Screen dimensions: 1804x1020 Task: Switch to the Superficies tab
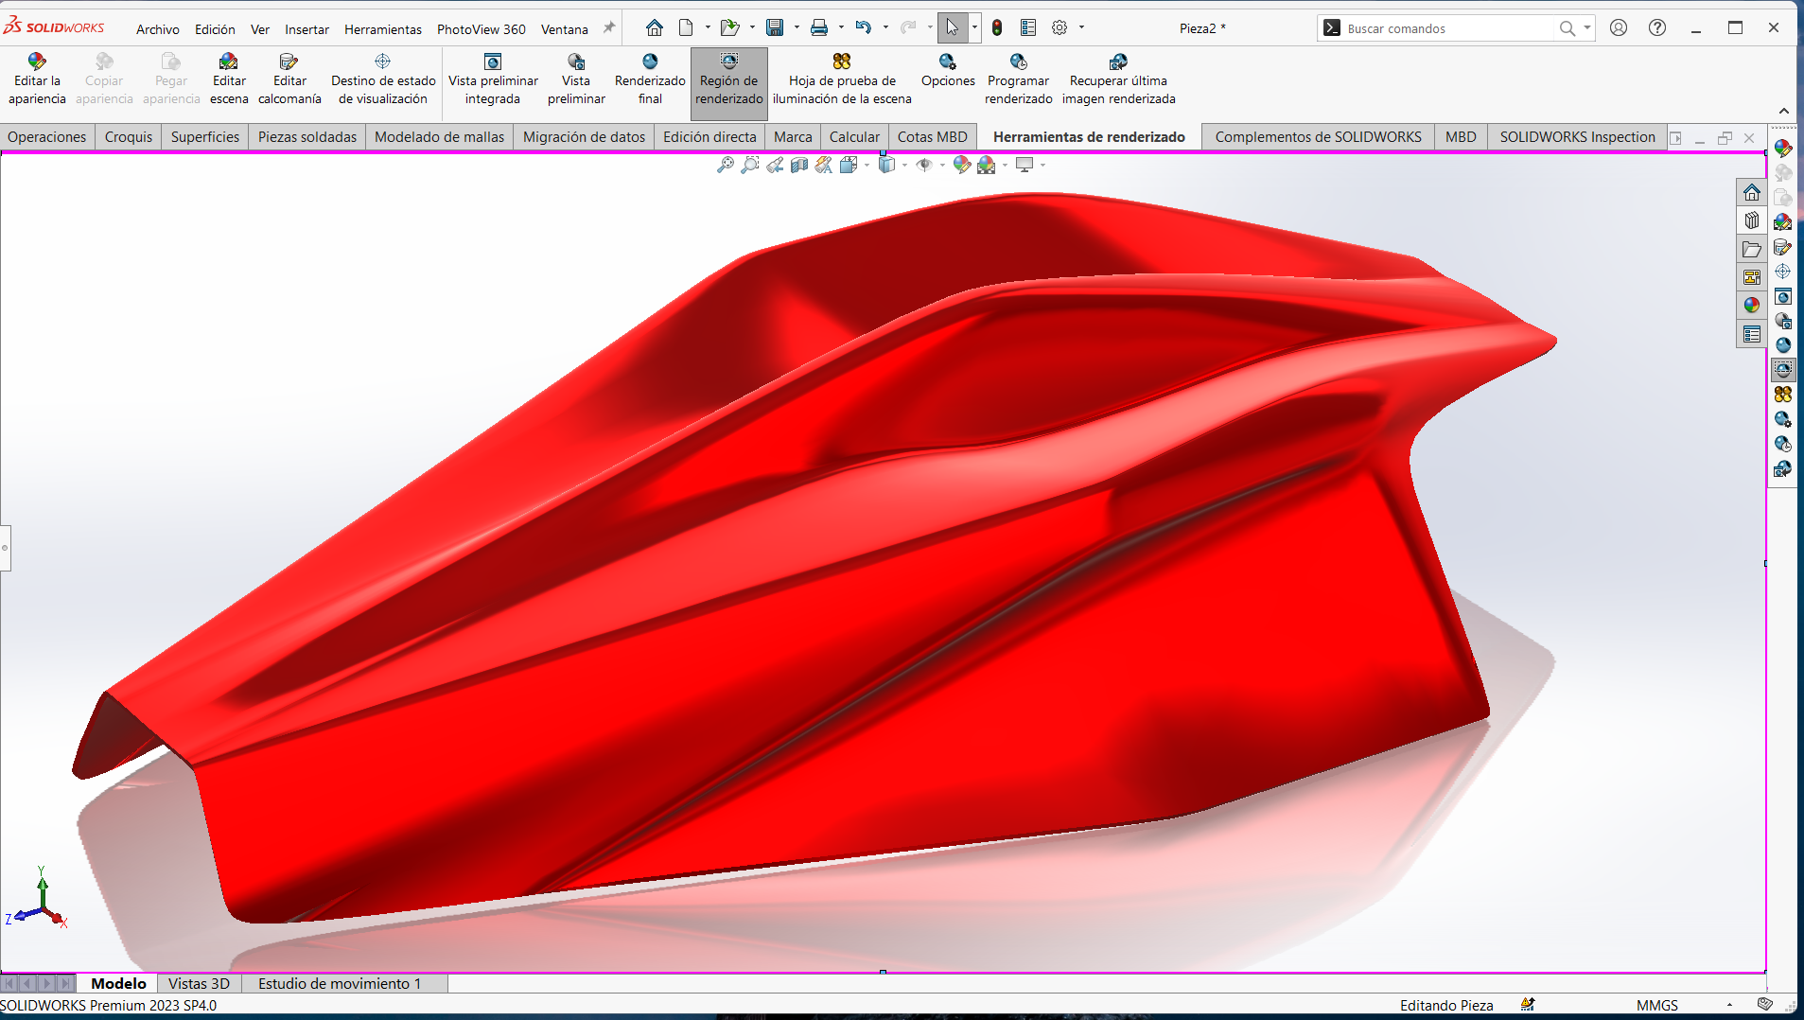(204, 137)
